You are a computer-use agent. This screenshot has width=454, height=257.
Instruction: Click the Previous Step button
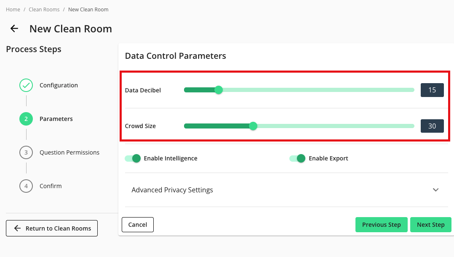tap(381, 225)
